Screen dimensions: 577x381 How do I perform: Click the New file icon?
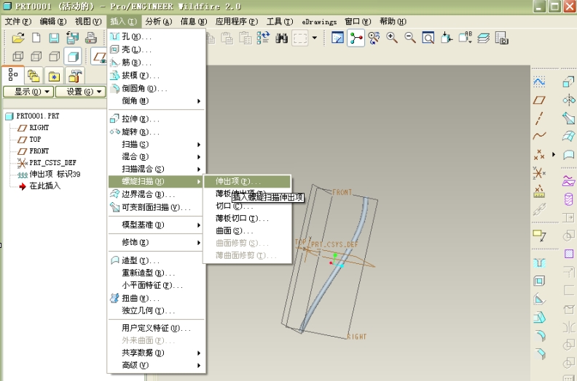pyautogui.click(x=36, y=38)
